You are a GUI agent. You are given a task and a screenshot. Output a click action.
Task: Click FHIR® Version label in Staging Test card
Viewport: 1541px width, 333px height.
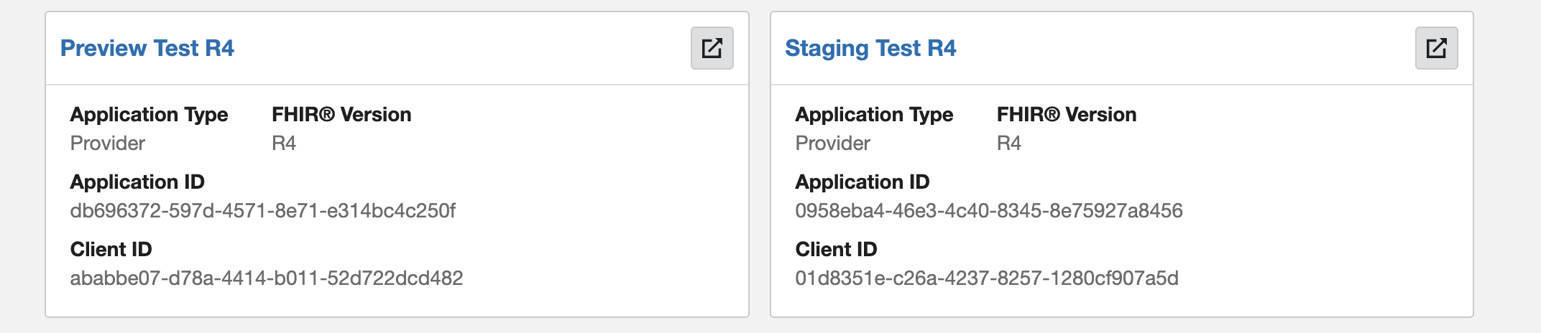(1067, 115)
